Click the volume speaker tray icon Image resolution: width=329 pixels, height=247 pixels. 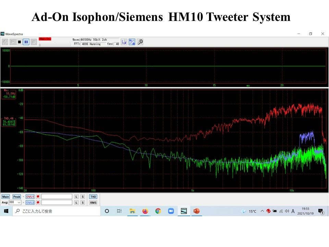coord(287,211)
